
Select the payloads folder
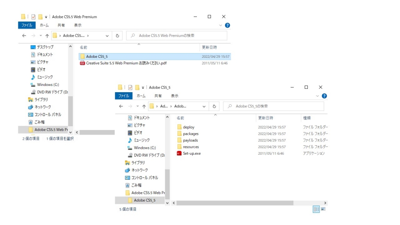tap(190, 140)
